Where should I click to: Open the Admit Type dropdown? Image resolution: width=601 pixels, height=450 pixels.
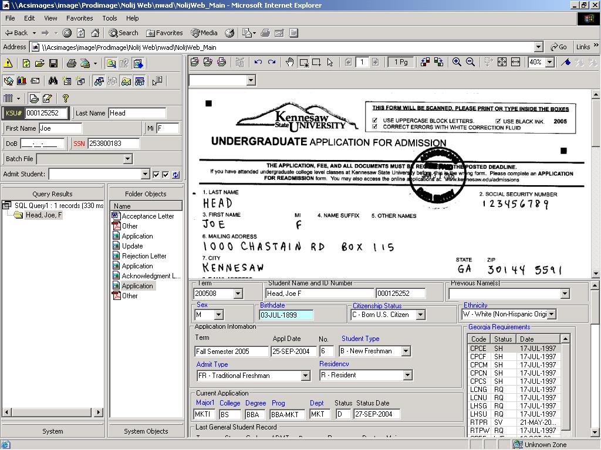[305, 376]
